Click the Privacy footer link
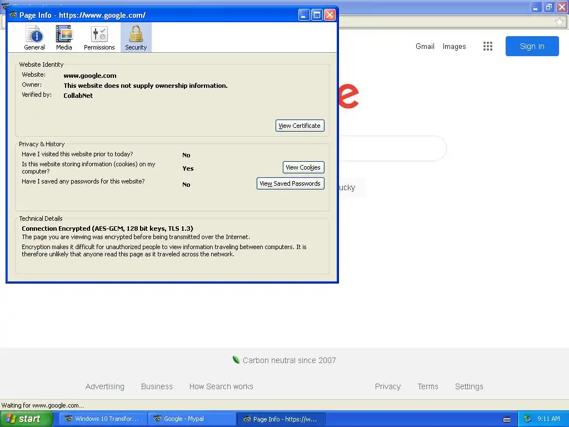Screen dimensions: 569x427 (387, 386)
